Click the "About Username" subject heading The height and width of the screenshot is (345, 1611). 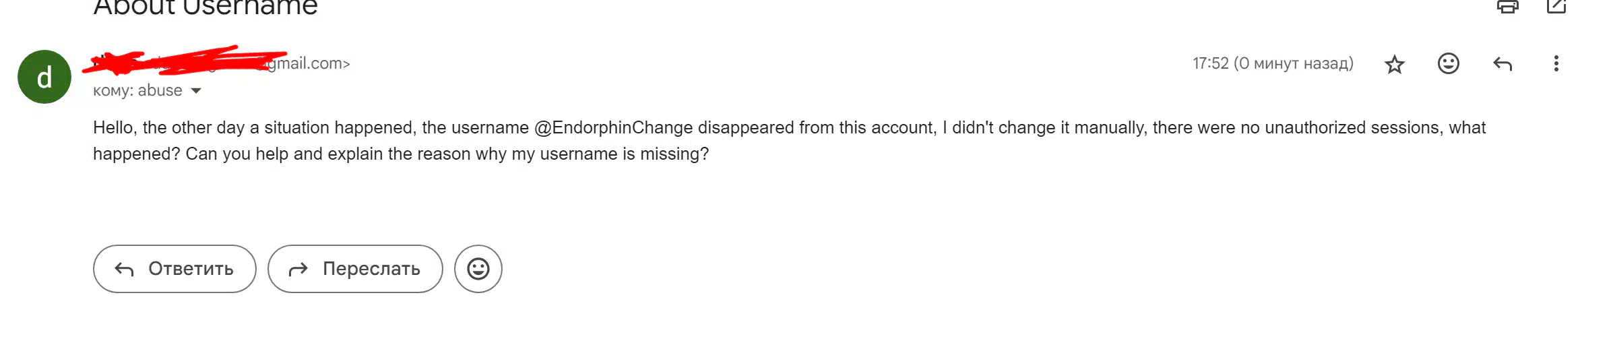(206, 8)
